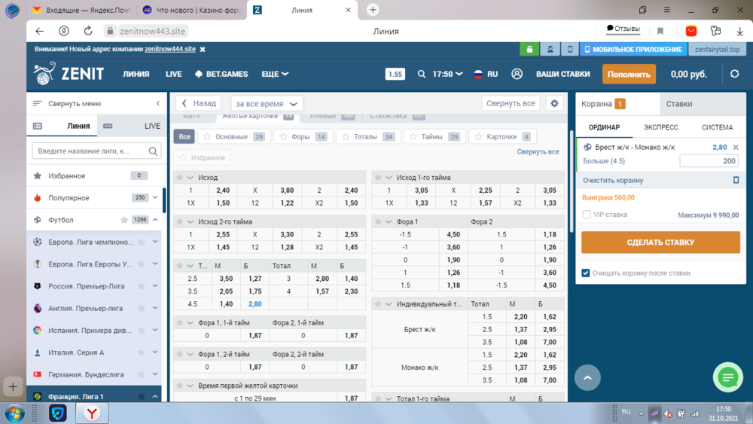This screenshot has height=424, width=753.
Task: Refresh balance with circular arrow icon
Action: 734,74
